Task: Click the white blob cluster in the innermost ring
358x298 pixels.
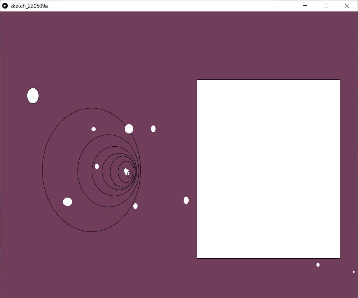Action: coord(125,171)
